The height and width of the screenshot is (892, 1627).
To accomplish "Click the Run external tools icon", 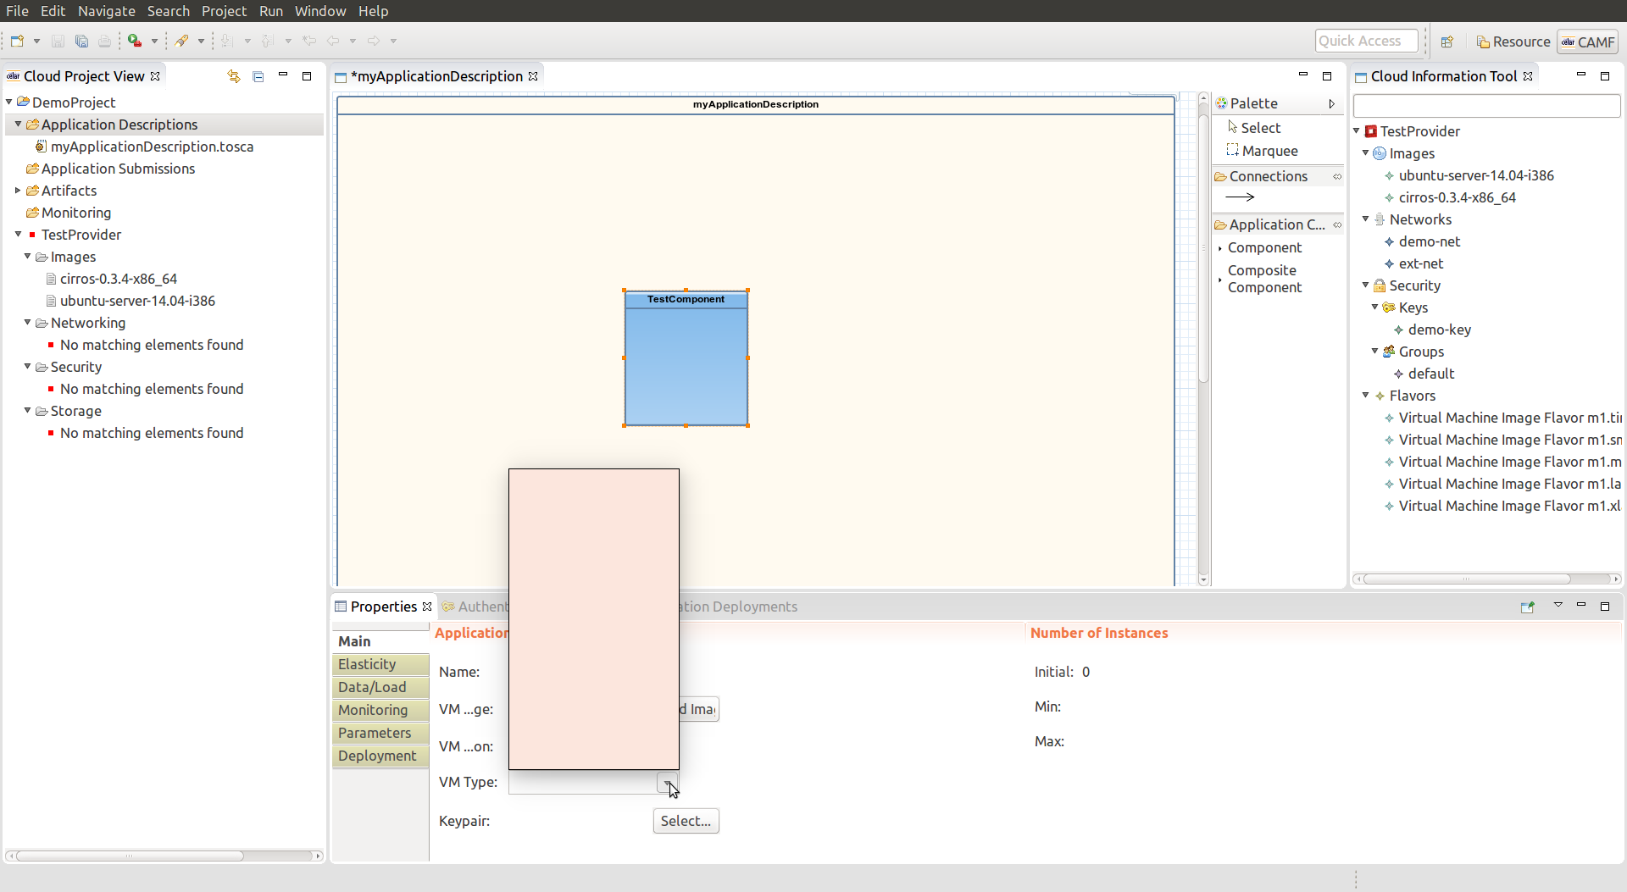I will 135,41.
